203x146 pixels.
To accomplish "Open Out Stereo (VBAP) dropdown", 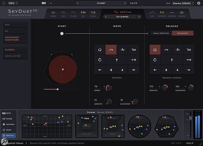I will point(183,3).
